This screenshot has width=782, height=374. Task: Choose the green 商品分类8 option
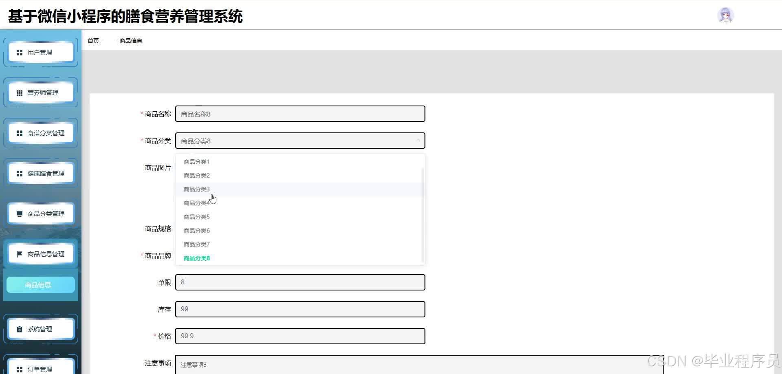pyautogui.click(x=300, y=258)
